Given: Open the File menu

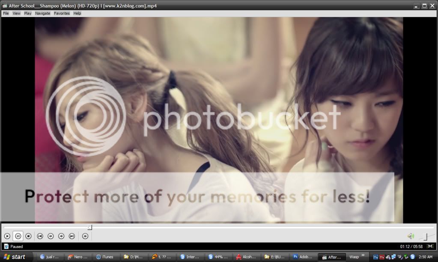Looking at the screenshot, I should point(6,13).
